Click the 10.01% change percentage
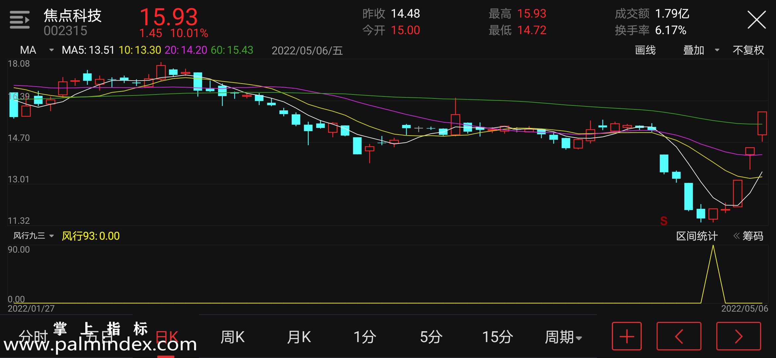Screen dimensions: 776x358 (x=189, y=33)
